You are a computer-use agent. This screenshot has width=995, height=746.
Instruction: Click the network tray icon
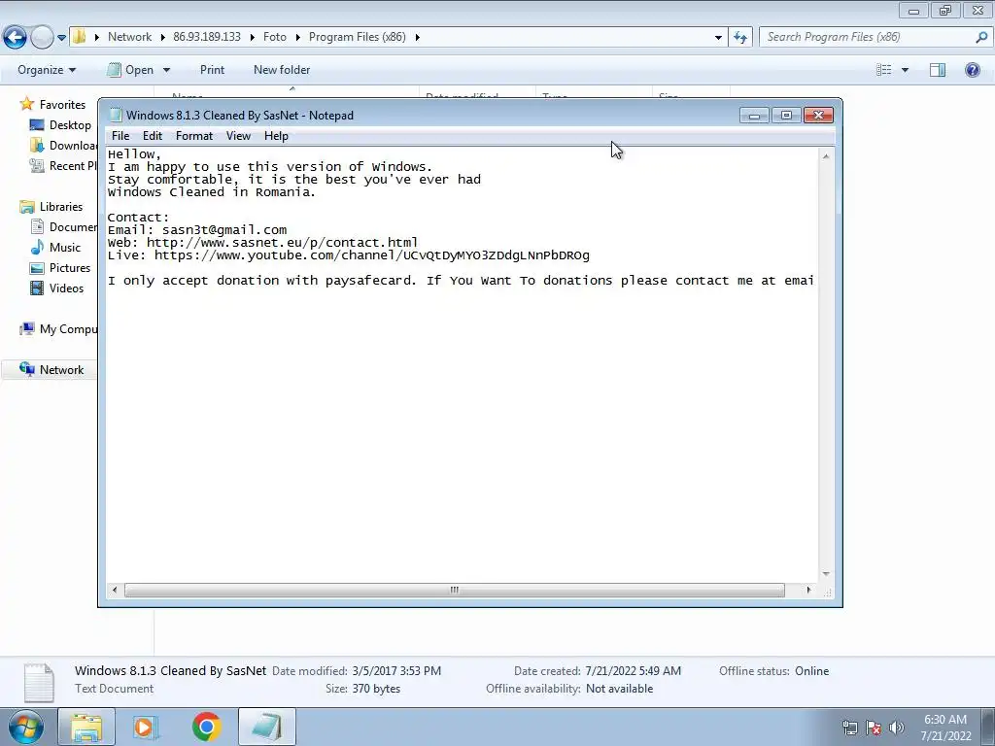[849, 728]
